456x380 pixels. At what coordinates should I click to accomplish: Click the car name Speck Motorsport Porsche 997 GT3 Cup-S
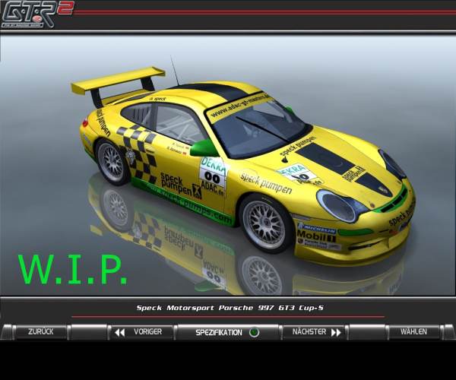tap(230, 308)
